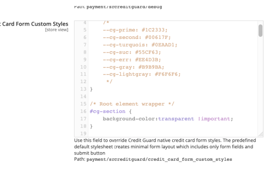Image resolution: width=266 pixels, height=177 pixels.
Task: Click line number 19 in the gutter
Action: click(83, 134)
